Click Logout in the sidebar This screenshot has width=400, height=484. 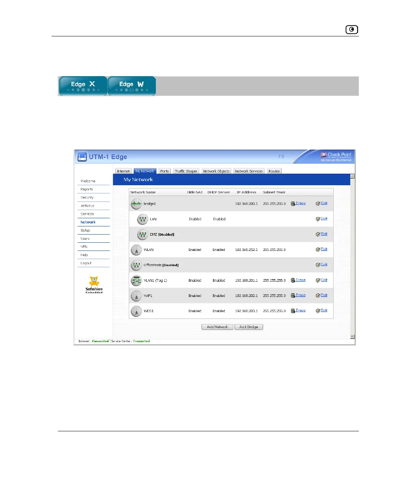(86, 263)
